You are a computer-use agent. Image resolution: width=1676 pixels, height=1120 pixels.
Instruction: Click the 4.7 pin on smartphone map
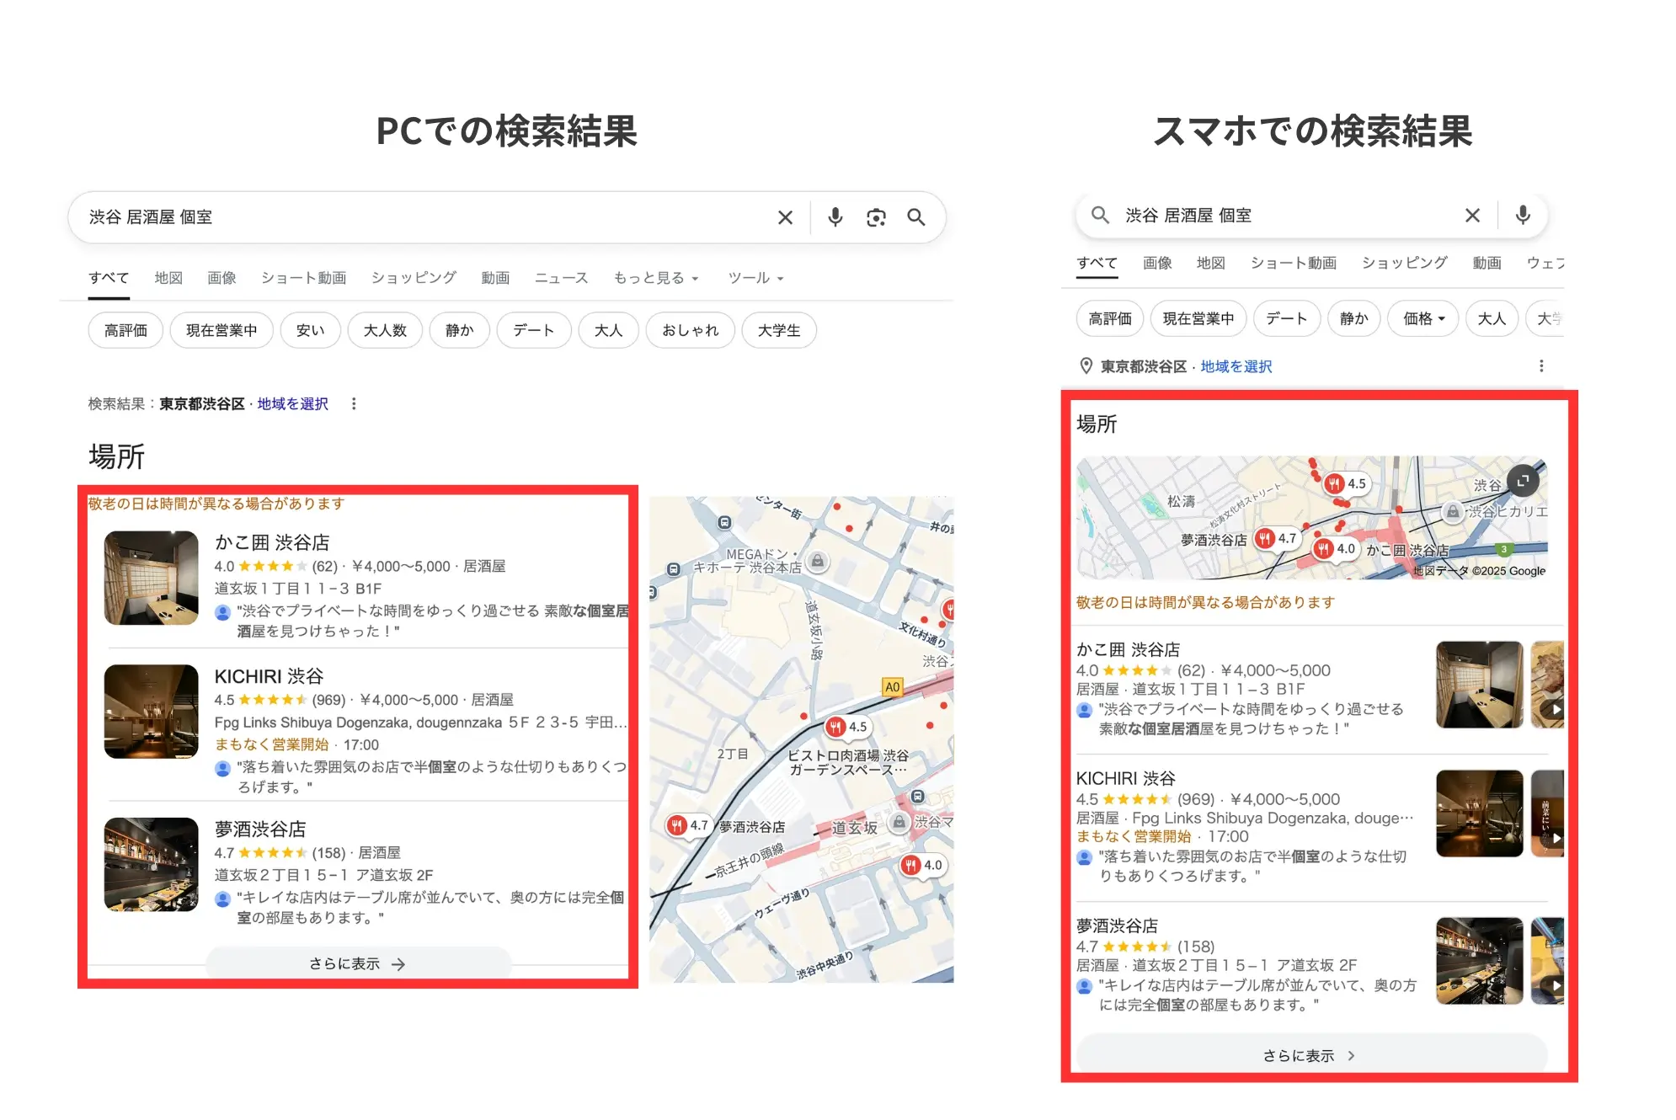pyautogui.click(x=1276, y=538)
